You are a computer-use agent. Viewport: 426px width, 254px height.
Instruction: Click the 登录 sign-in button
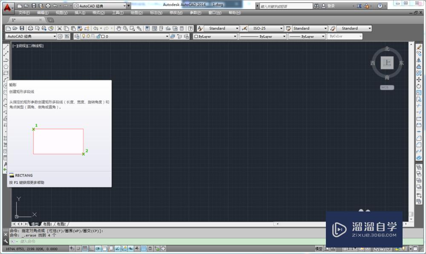tap(328, 6)
